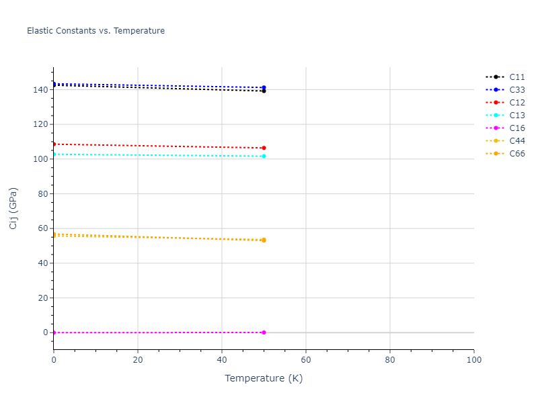This screenshot has height=403, width=538.
Task: Click the y-axis tick label 140
Action: (x=40, y=89)
